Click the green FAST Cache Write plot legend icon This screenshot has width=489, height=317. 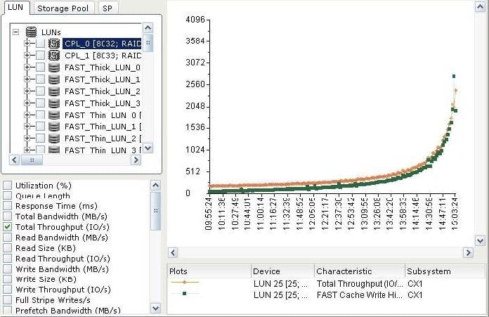click(185, 295)
